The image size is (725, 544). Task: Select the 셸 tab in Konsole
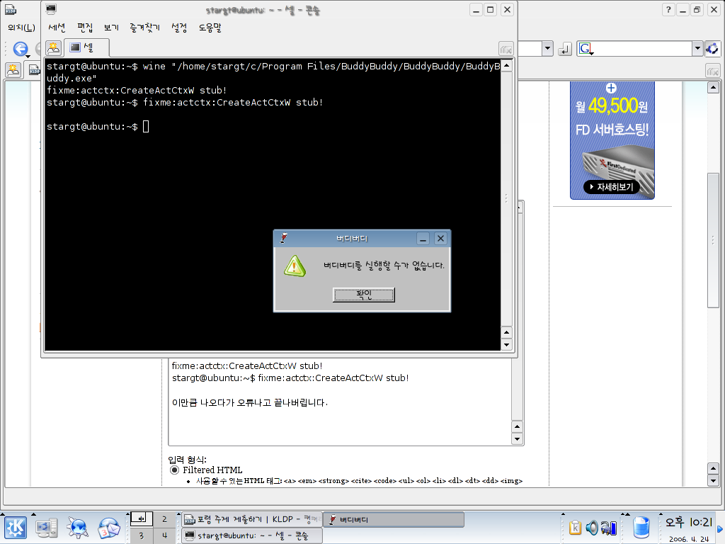point(86,47)
